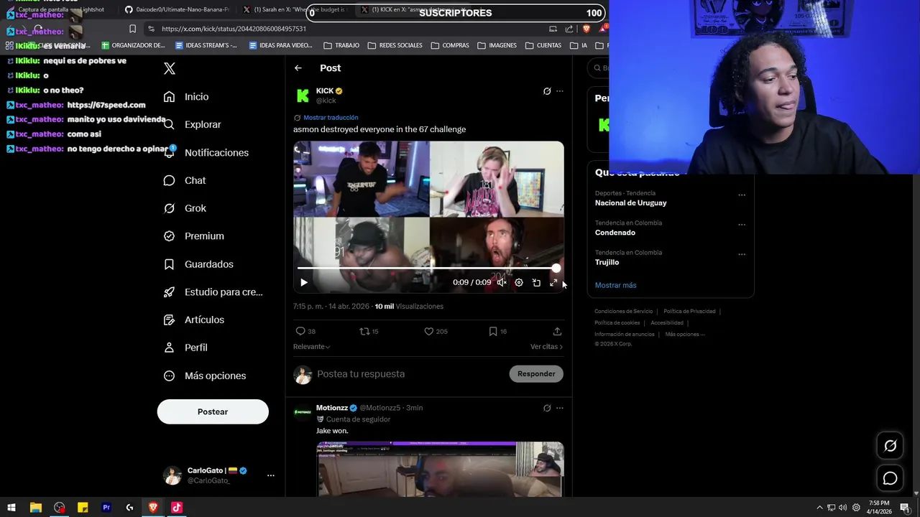Toggle picture-in-picture for video
Viewport: 920px width, 517px height.
point(536,283)
